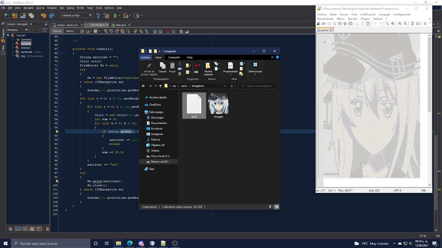Open the Members dropdown in Navigator
The width and height of the screenshot is (442, 248).
(x=23, y=30)
